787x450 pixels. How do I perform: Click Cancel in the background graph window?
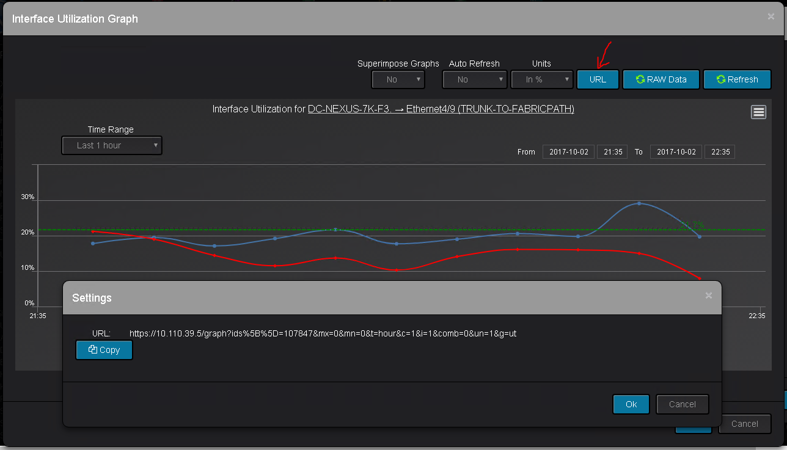click(x=745, y=424)
